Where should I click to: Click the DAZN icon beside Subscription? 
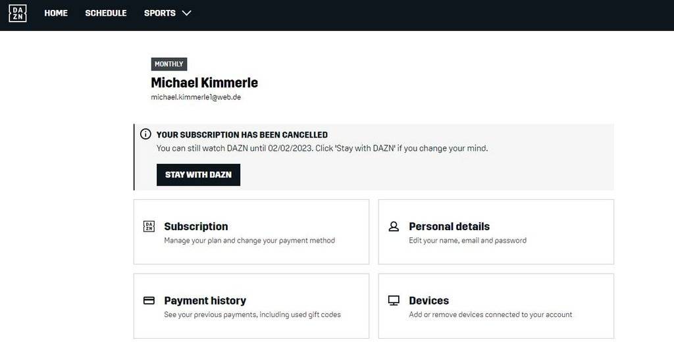pyautogui.click(x=149, y=226)
